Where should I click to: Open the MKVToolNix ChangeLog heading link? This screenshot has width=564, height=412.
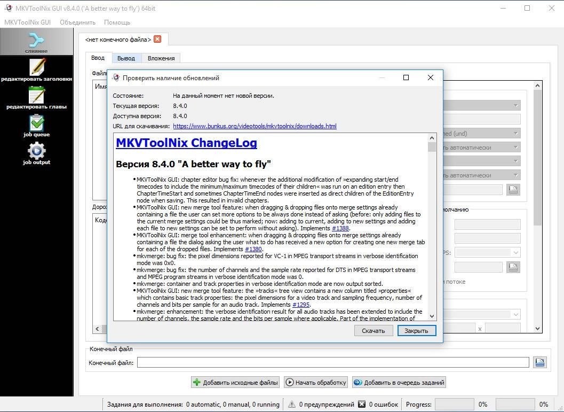[x=186, y=143]
